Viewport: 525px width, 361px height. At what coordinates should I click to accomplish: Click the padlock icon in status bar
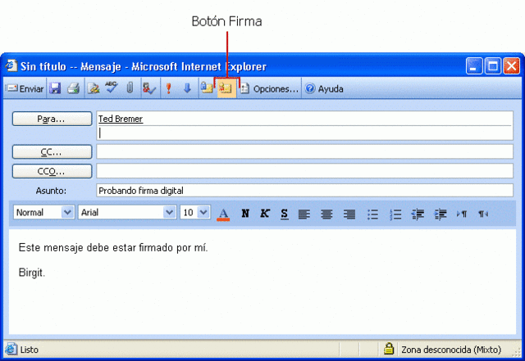[x=389, y=349]
